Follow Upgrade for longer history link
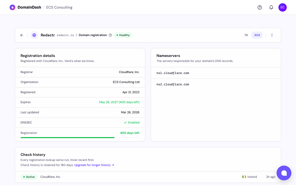The height and width of the screenshot is (185, 296). (x=94, y=165)
